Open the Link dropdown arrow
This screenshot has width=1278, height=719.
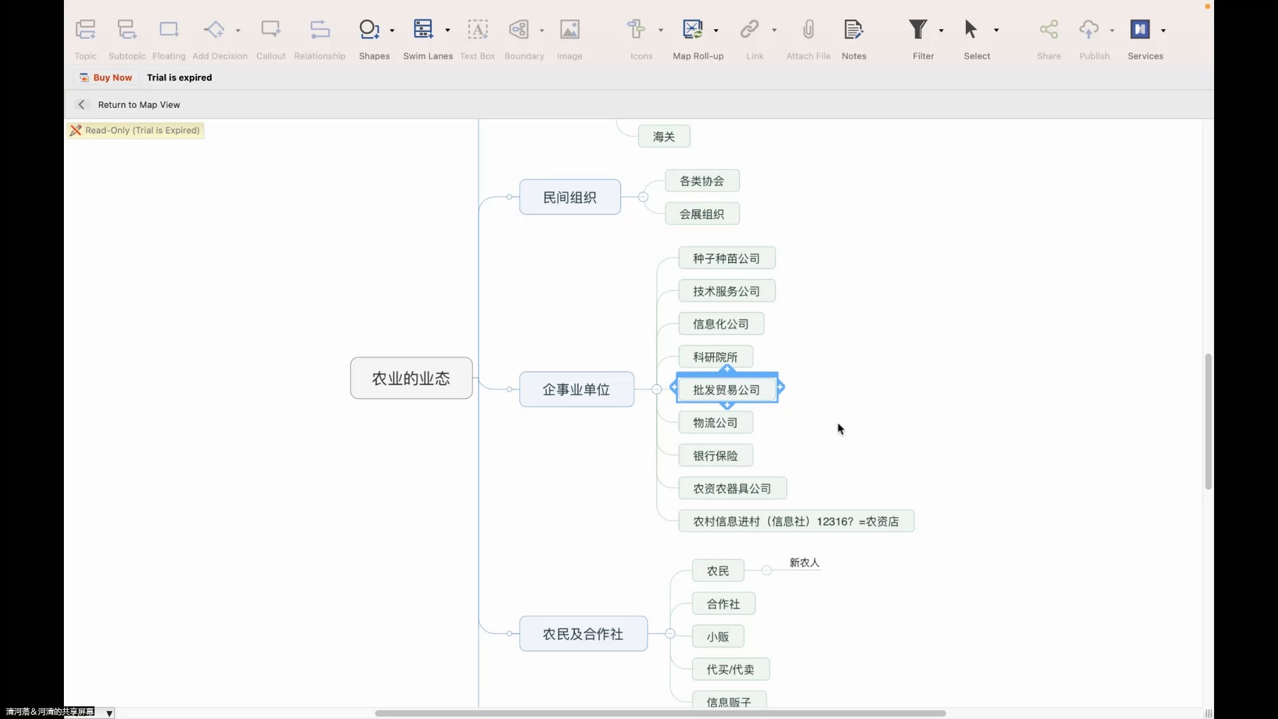[774, 31]
